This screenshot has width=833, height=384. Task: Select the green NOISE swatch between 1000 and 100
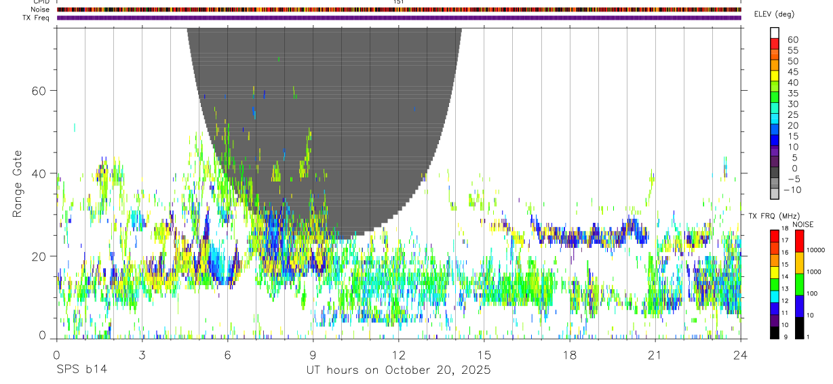799,284
